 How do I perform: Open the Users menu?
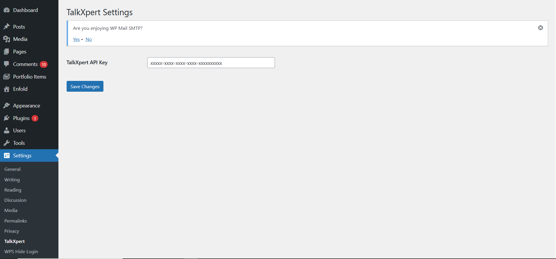tap(19, 130)
